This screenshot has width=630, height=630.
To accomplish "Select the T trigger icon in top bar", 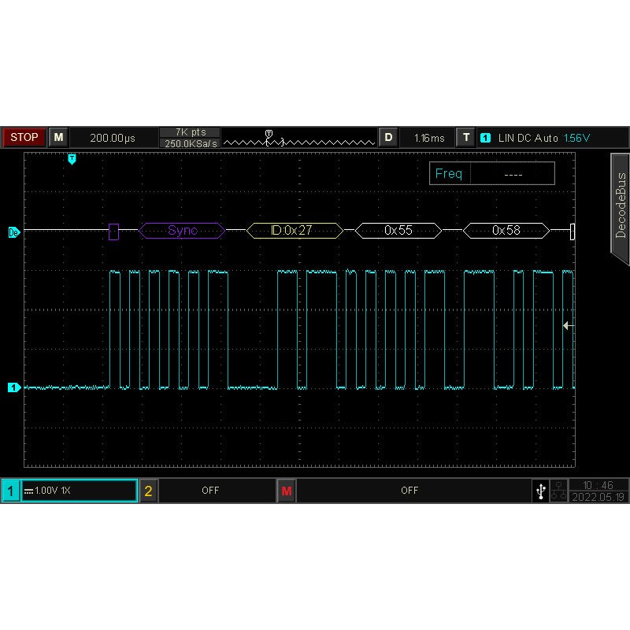I will [x=466, y=137].
